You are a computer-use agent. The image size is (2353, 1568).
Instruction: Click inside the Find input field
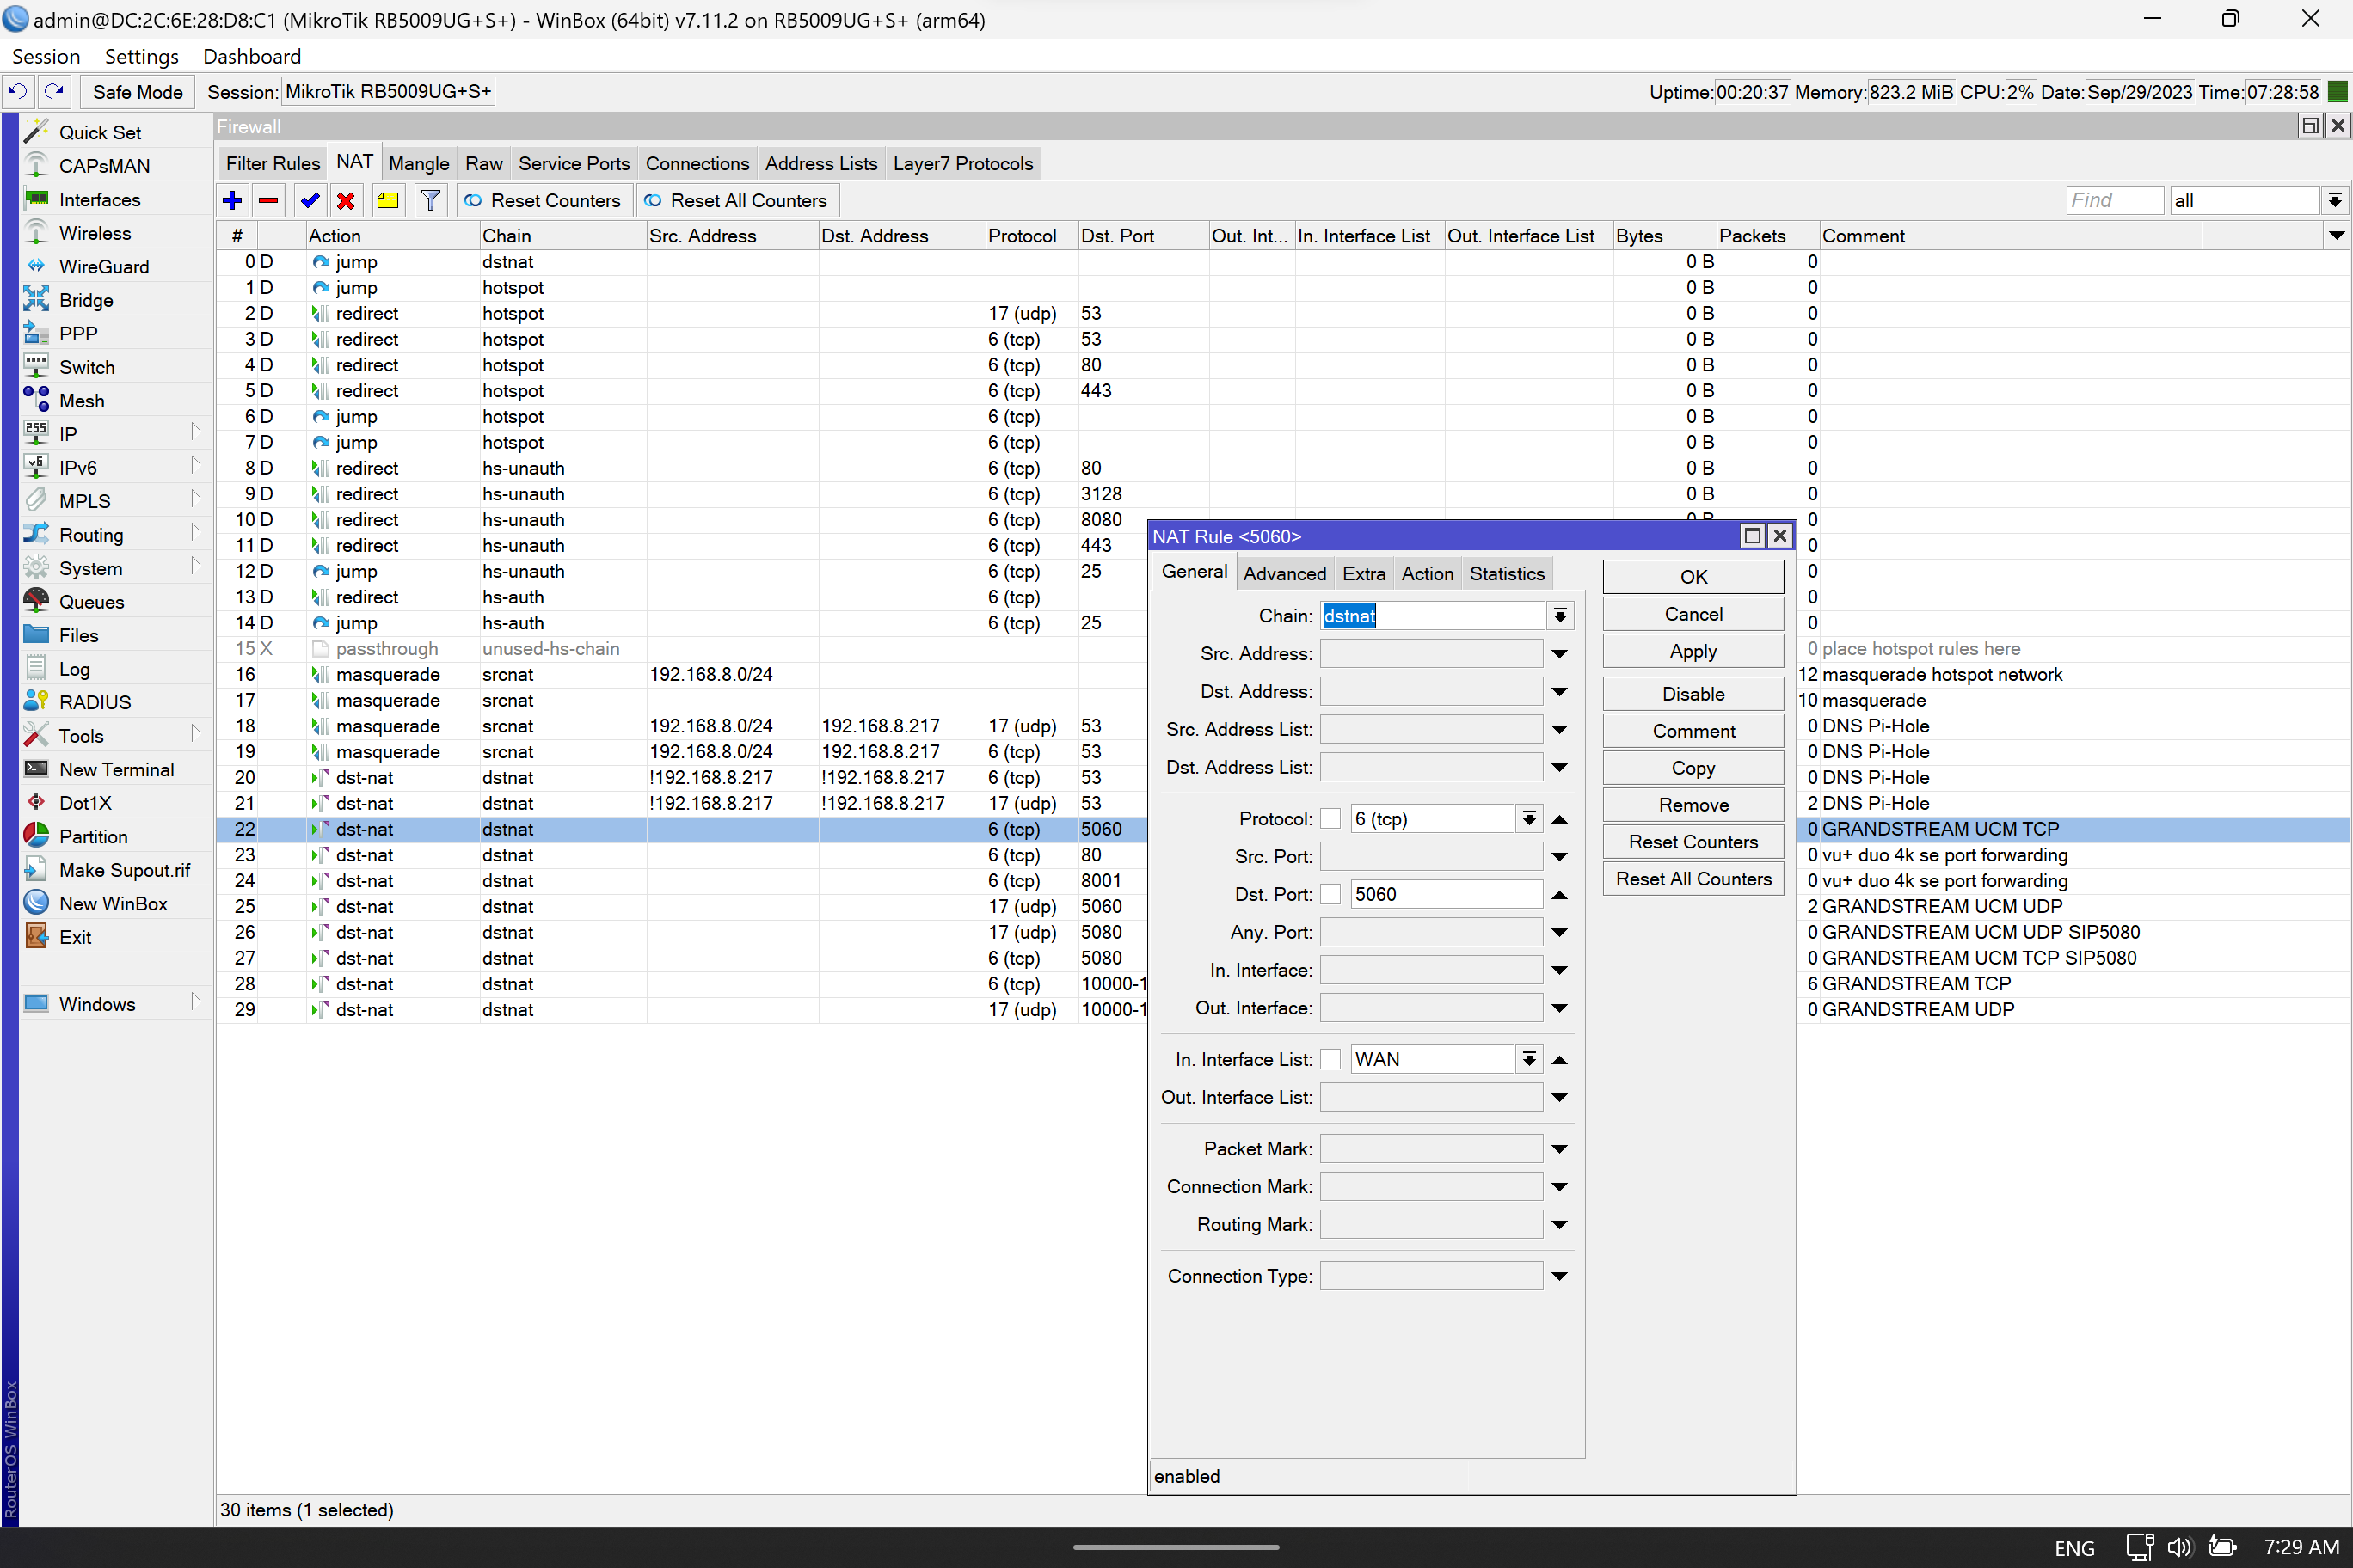click(2113, 200)
